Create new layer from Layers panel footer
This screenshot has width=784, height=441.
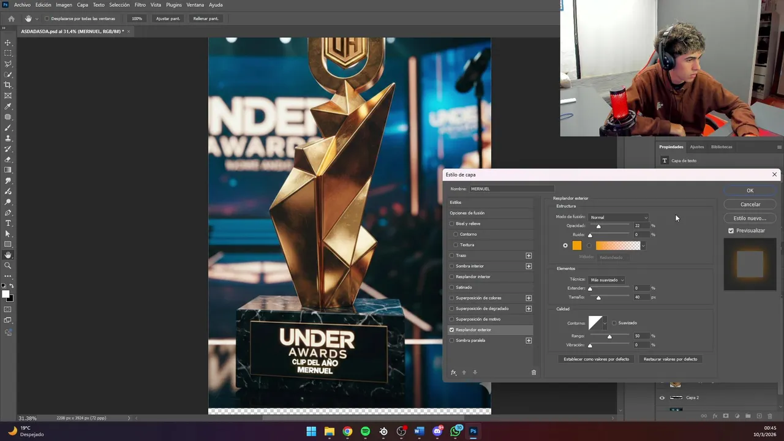click(759, 416)
